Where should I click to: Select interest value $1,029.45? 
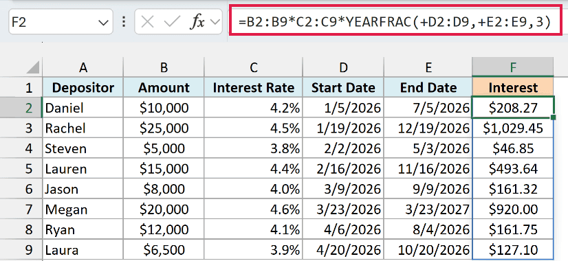(x=512, y=128)
